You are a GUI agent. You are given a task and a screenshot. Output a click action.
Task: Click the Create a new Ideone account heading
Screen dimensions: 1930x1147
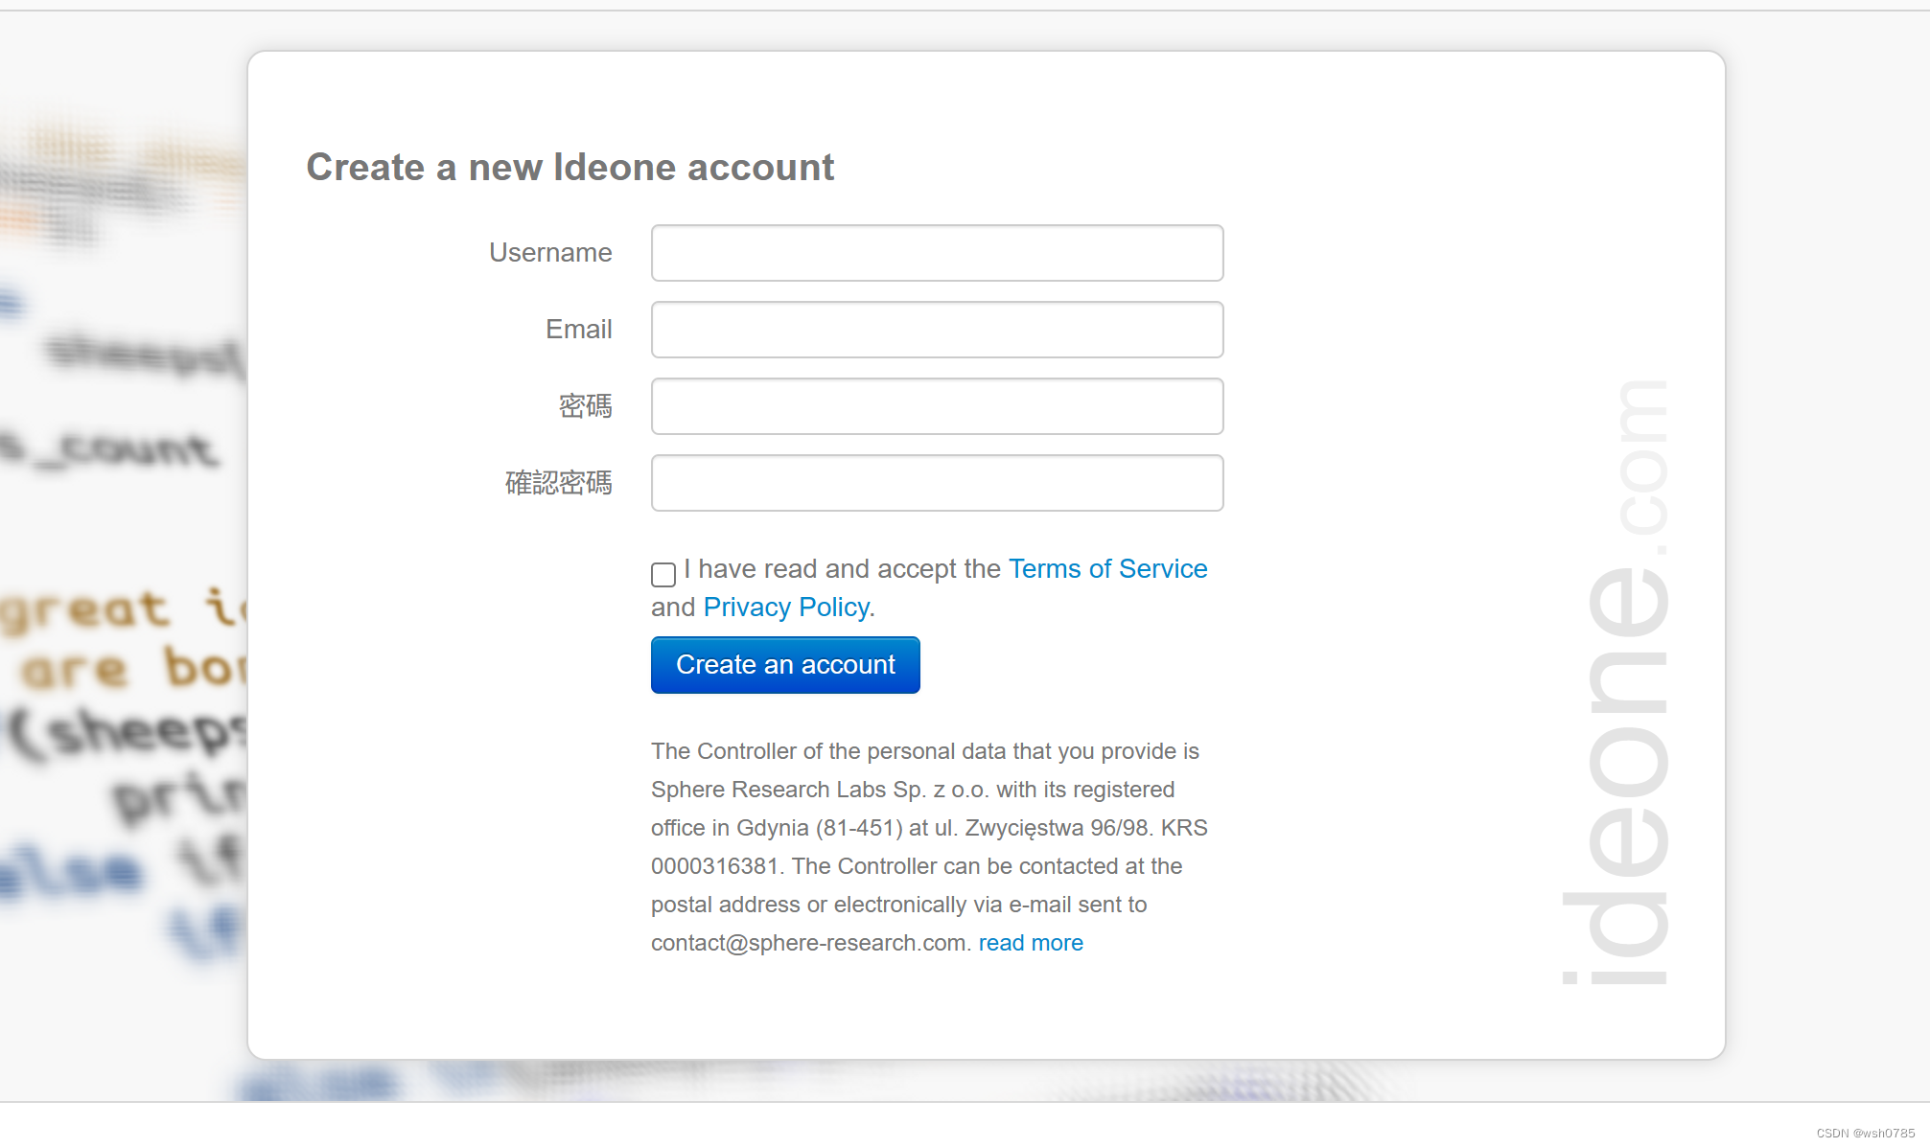(x=570, y=168)
